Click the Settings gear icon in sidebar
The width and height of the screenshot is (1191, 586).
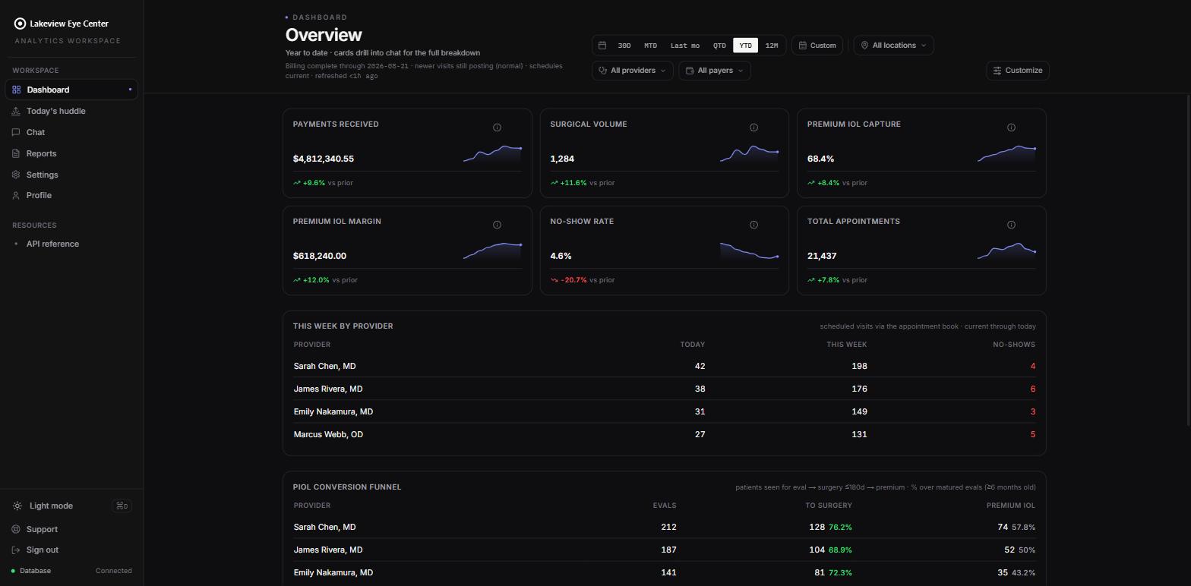[x=17, y=175]
